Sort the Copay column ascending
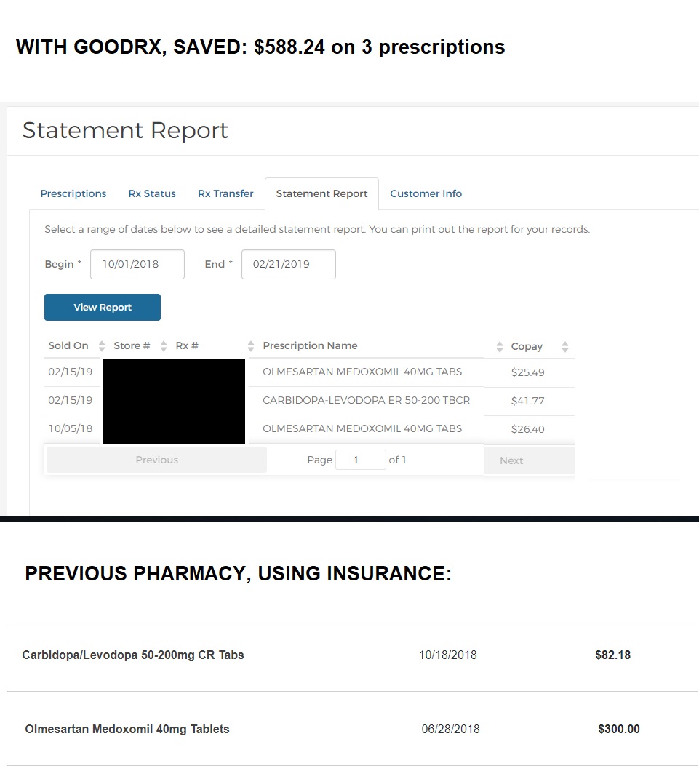The width and height of the screenshot is (699, 779). (567, 346)
